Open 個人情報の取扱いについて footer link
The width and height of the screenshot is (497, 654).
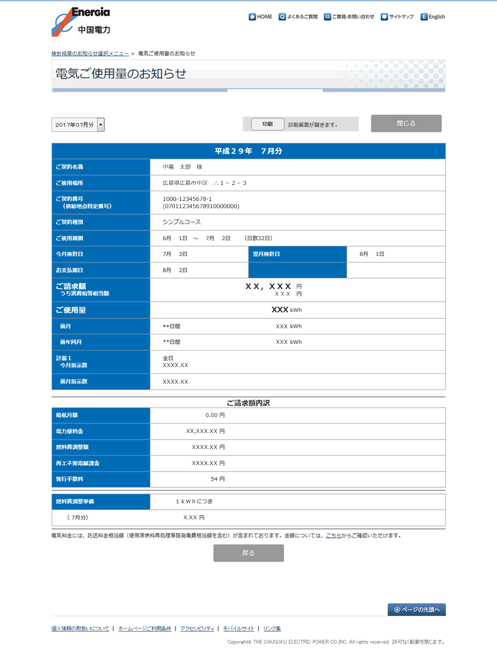tap(80, 629)
